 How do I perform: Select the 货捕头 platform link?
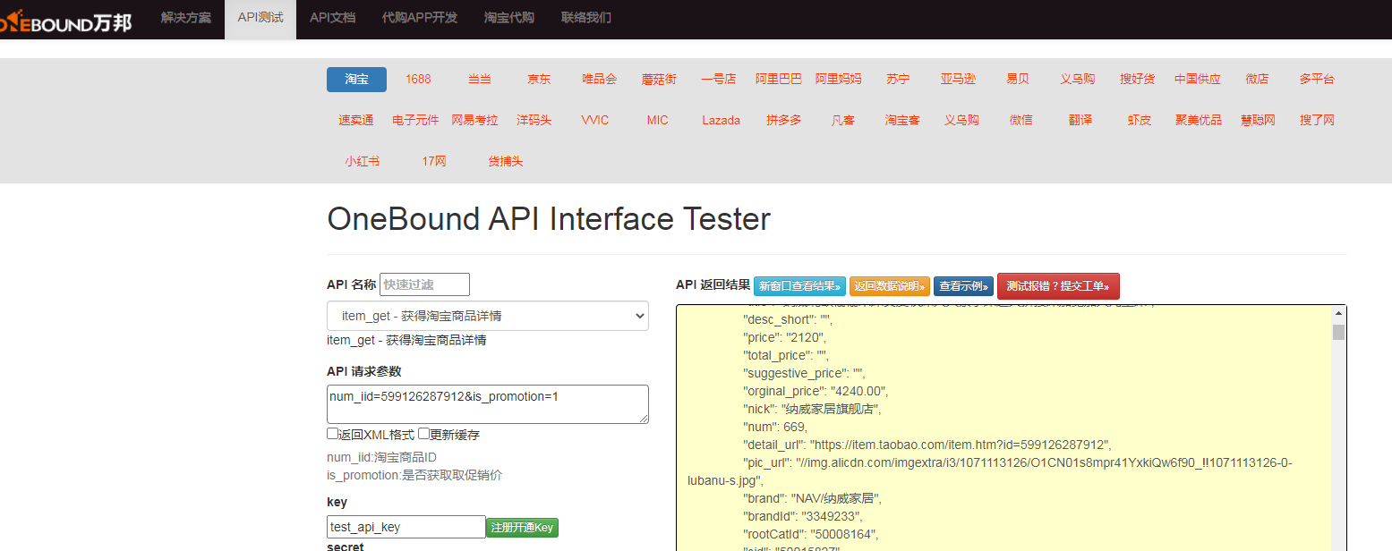click(x=506, y=161)
